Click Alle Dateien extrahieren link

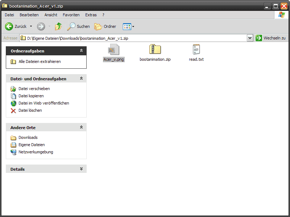coord(40,61)
